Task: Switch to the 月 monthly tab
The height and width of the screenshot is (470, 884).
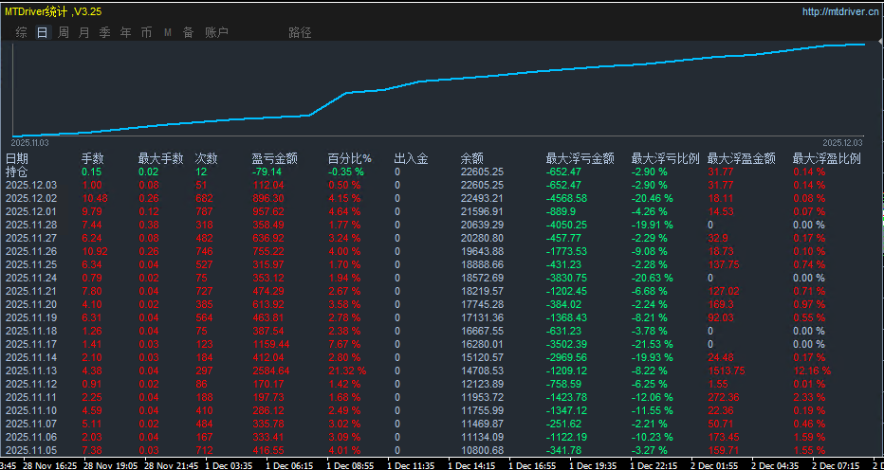Action: tap(84, 32)
